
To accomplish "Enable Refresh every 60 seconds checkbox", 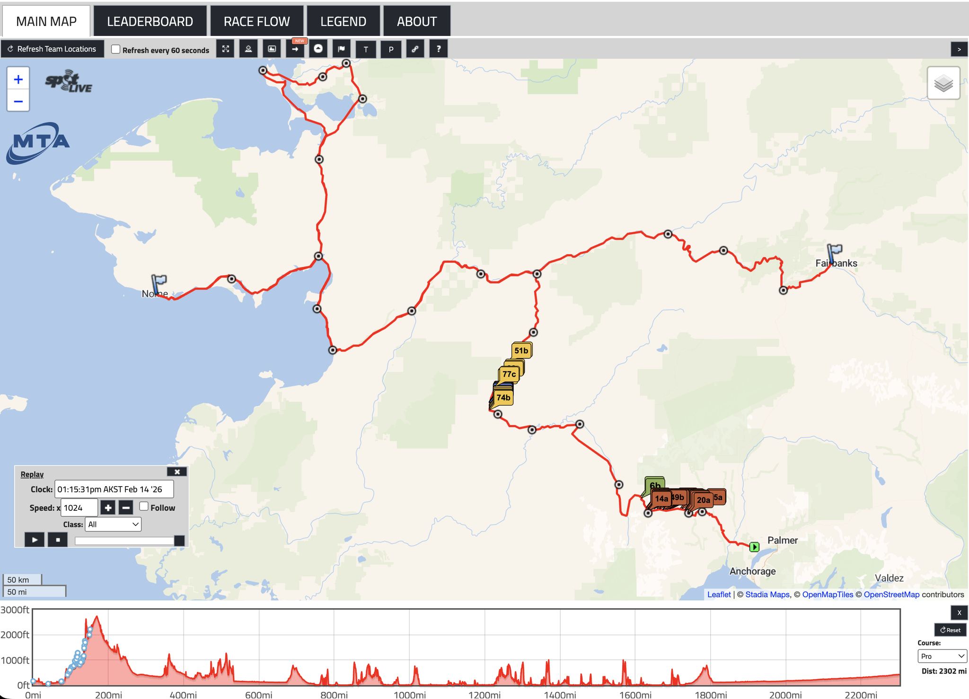I will pyautogui.click(x=115, y=49).
